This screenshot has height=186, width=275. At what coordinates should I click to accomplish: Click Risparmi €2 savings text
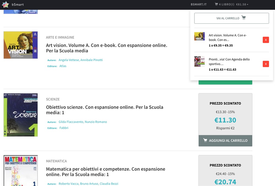tap(226, 128)
